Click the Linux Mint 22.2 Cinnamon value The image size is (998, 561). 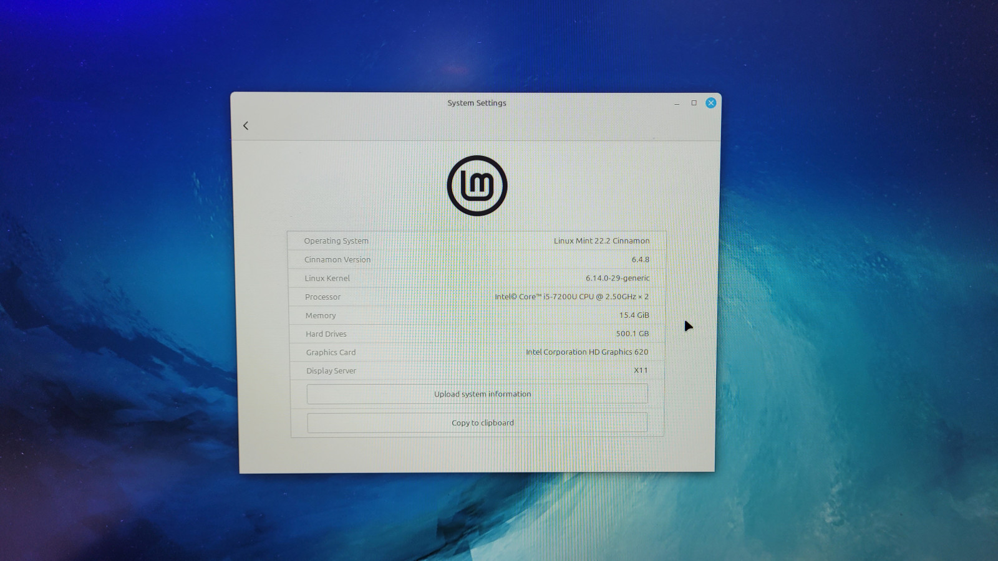point(601,241)
